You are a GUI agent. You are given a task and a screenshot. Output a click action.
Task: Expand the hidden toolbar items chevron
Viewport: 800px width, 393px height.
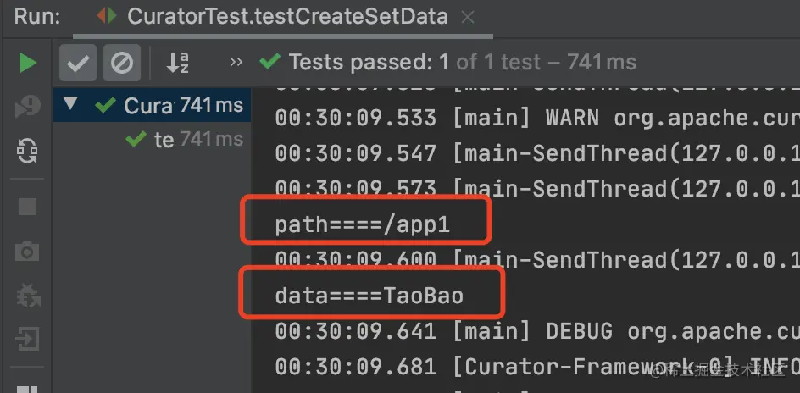coord(236,63)
